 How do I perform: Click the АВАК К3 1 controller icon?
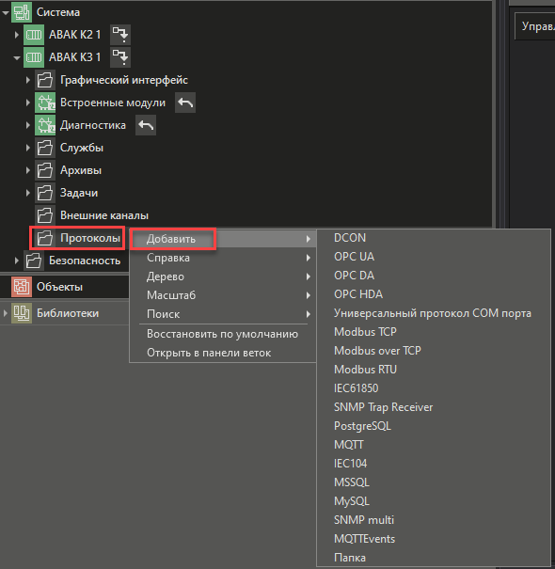[x=34, y=57]
